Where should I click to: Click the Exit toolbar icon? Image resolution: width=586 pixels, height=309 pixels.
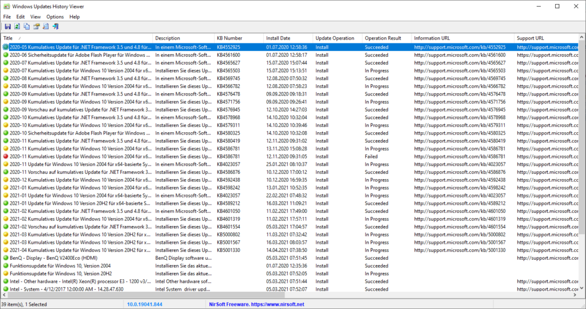[x=56, y=26]
